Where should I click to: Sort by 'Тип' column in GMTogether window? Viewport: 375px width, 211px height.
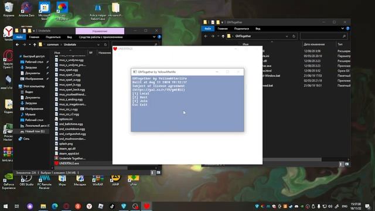pyautogui.click(x=340, y=45)
